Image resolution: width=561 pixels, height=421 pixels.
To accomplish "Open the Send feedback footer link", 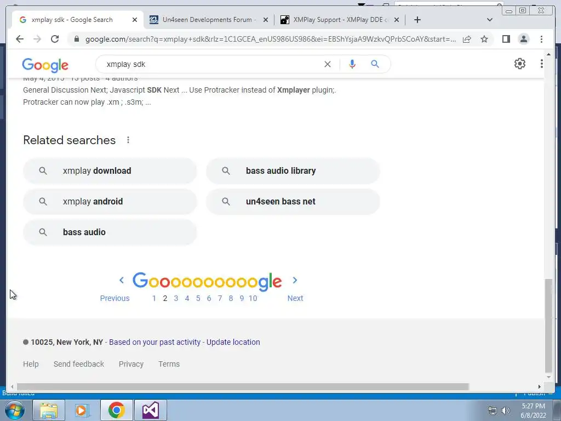I will [x=79, y=364].
